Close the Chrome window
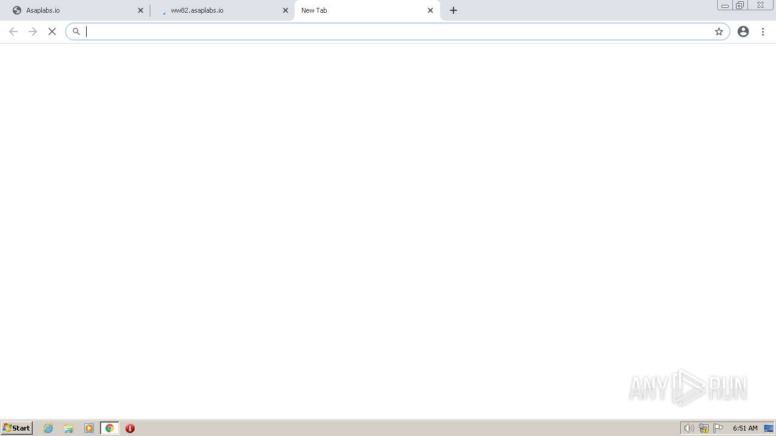 coord(760,5)
